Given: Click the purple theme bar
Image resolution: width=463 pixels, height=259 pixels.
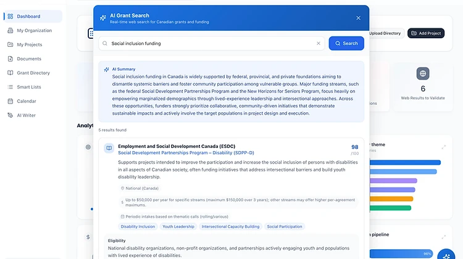Looking at the screenshot, I should [x=393, y=181].
